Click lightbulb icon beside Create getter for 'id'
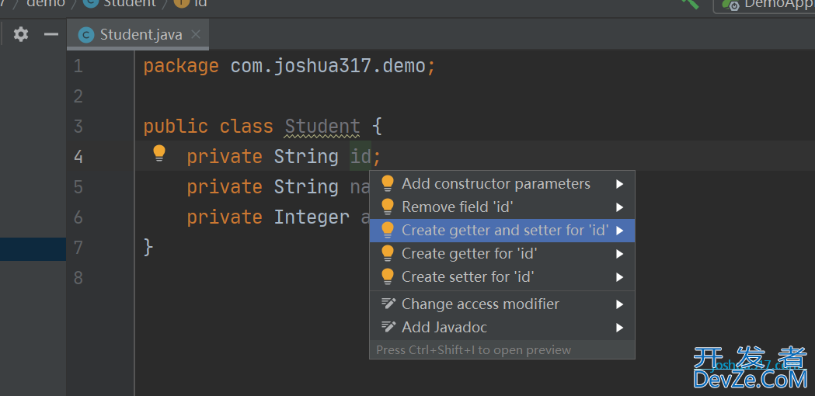 [x=388, y=254]
